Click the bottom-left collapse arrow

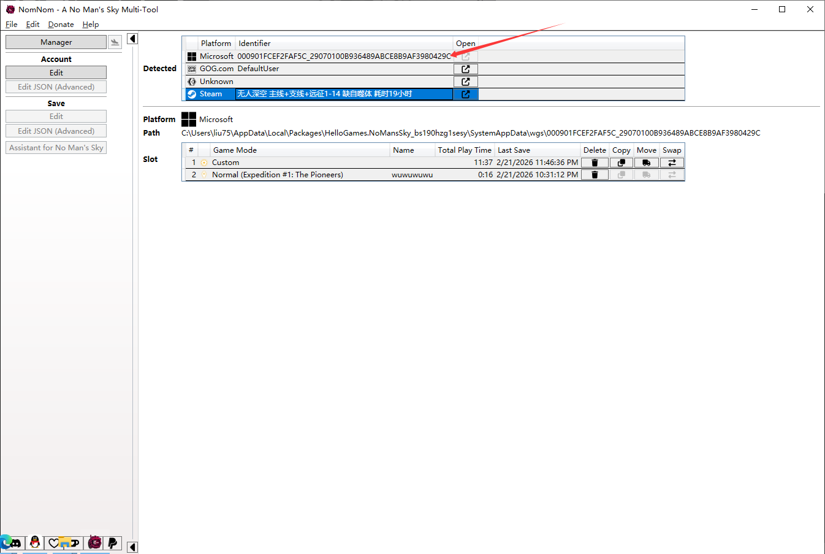click(132, 547)
